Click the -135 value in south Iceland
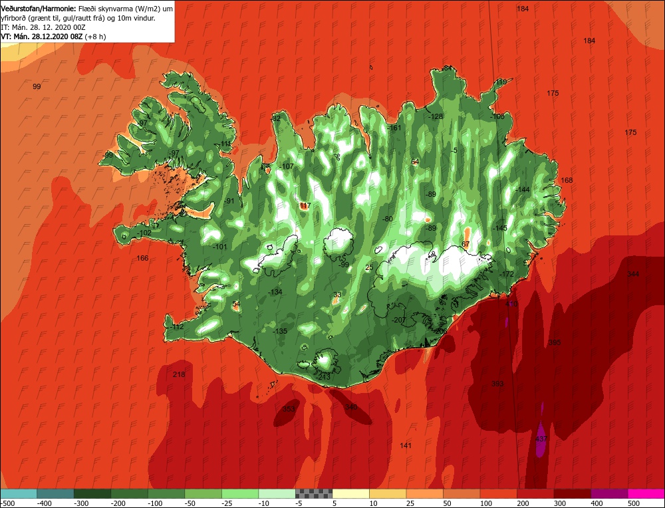Screen dimensions: 665x508 point(280,331)
